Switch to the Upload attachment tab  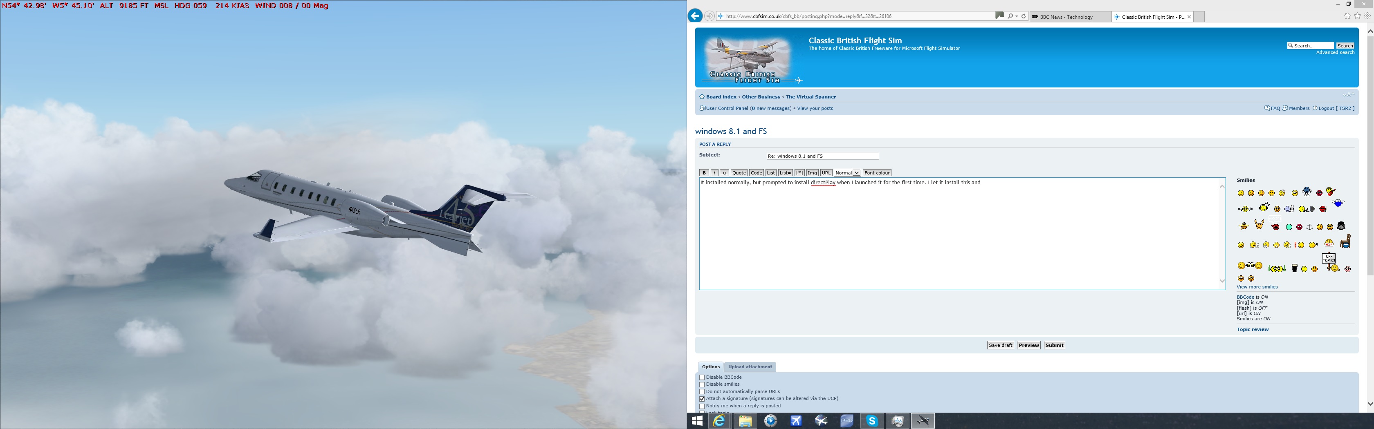click(x=750, y=366)
